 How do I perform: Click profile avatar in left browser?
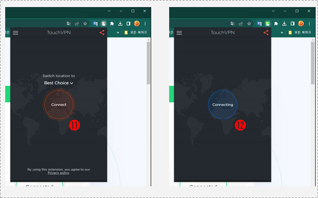coord(137,24)
